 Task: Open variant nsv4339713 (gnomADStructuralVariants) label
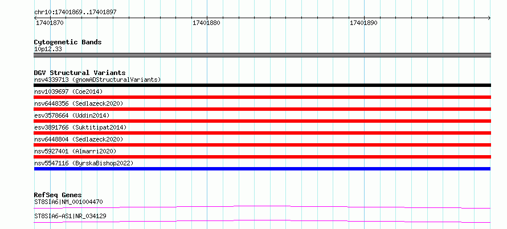[97, 80]
